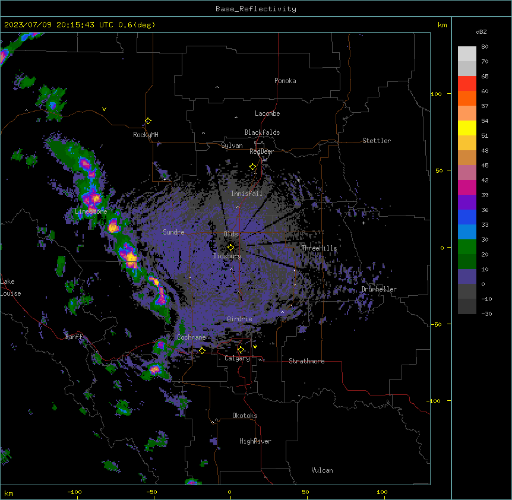
Task: Click the Innisfail city label
Action: coord(246,194)
